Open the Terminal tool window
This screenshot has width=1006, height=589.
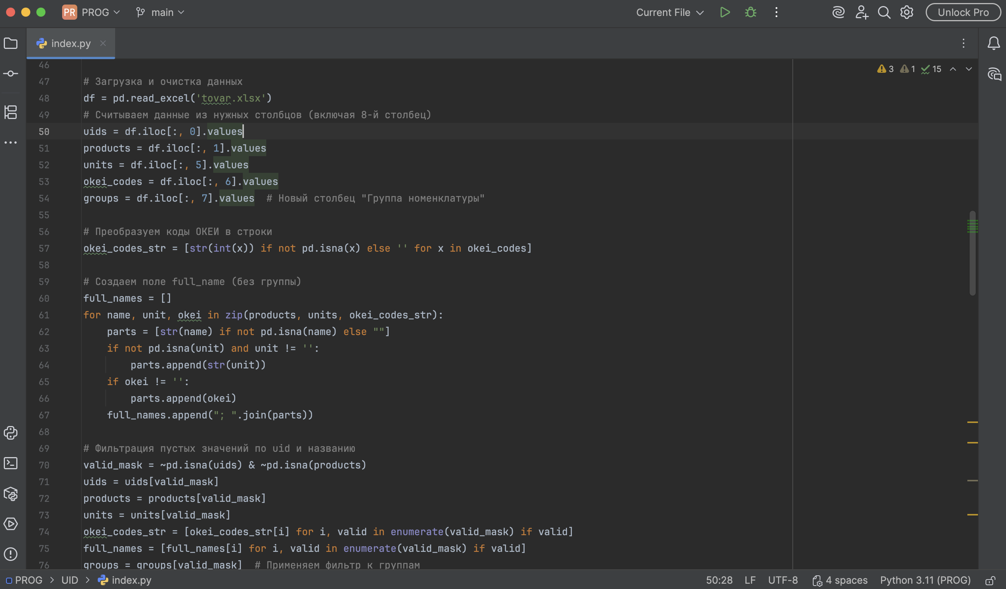coord(11,463)
